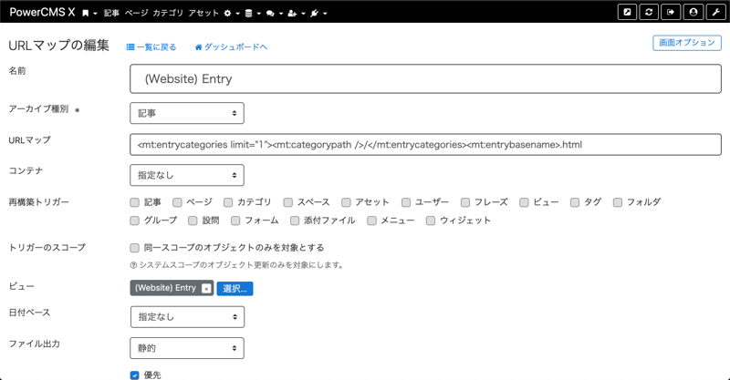Click the 一覧に戻る link
The width and height of the screenshot is (730, 380).
click(151, 47)
